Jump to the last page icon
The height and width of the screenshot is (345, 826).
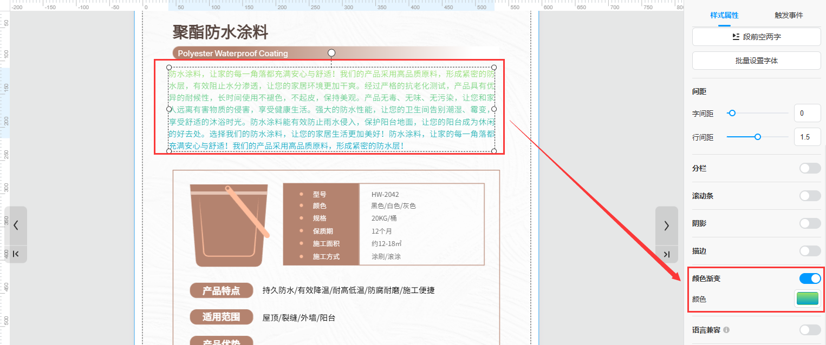666,255
